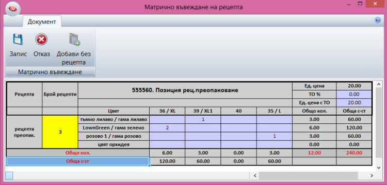Viewport: 387px width, 185px height.
Task: Select the Ед. цена с ТО field
Action: point(353,102)
